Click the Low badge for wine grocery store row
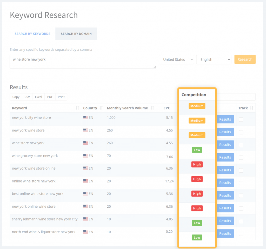This screenshot has width=266, height=249. 197,150
